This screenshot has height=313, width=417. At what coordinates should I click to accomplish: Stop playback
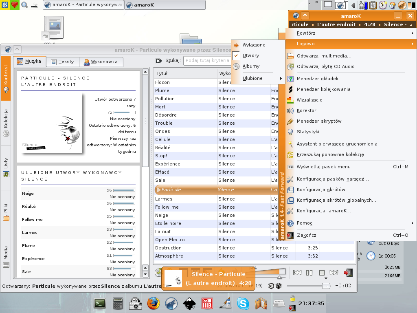point(322,273)
